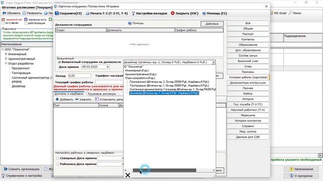
Task: Toggle the 'действующие' checkbox in main window
Action: pos(26,23)
